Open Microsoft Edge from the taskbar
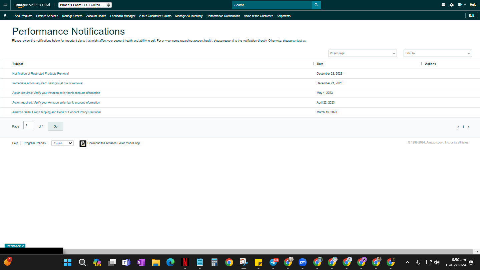 tap(170, 262)
